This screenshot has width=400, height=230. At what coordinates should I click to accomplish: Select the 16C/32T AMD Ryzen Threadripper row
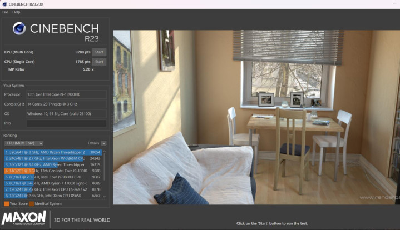(53, 164)
